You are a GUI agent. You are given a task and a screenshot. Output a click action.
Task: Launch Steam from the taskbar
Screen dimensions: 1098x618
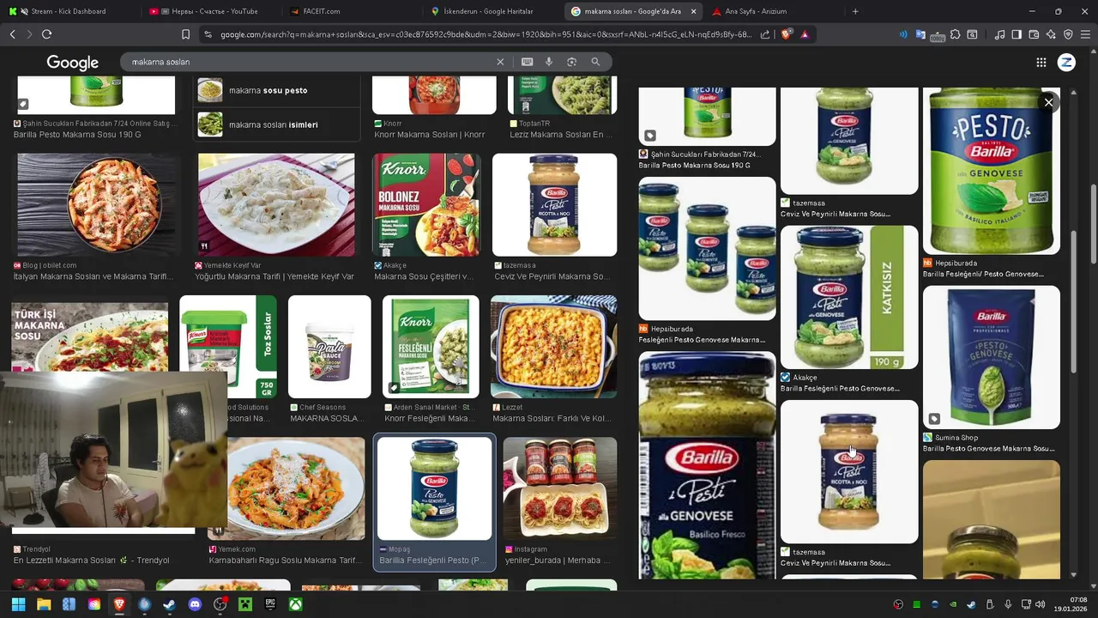169,604
